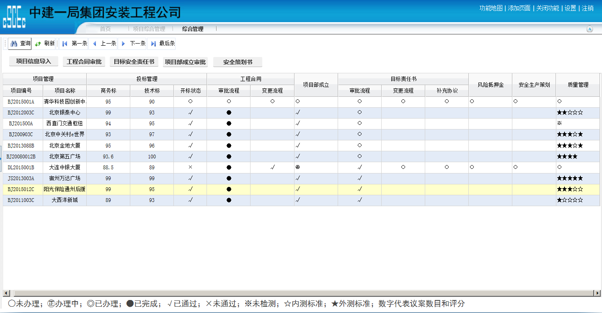Select project code JS2013003A
The height and width of the screenshot is (313, 602).
pyautogui.click(x=21, y=178)
